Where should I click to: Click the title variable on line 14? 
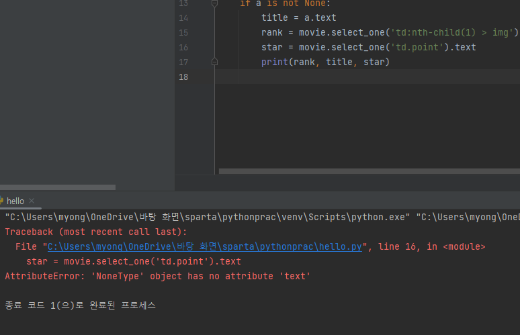[x=274, y=18]
